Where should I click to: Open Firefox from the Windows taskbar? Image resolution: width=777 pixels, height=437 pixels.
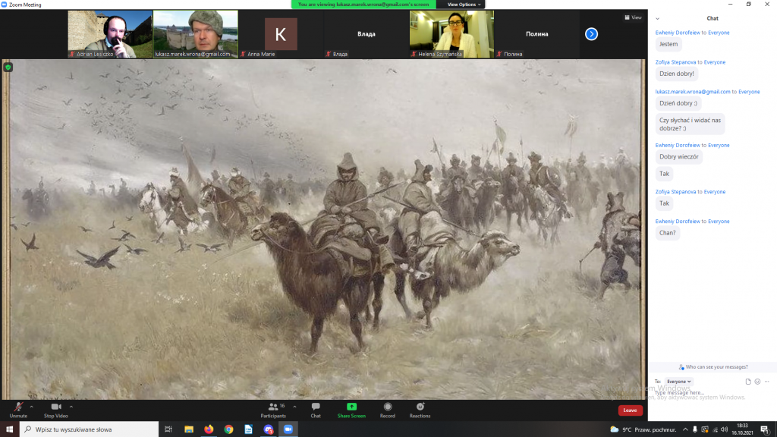click(209, 429)
